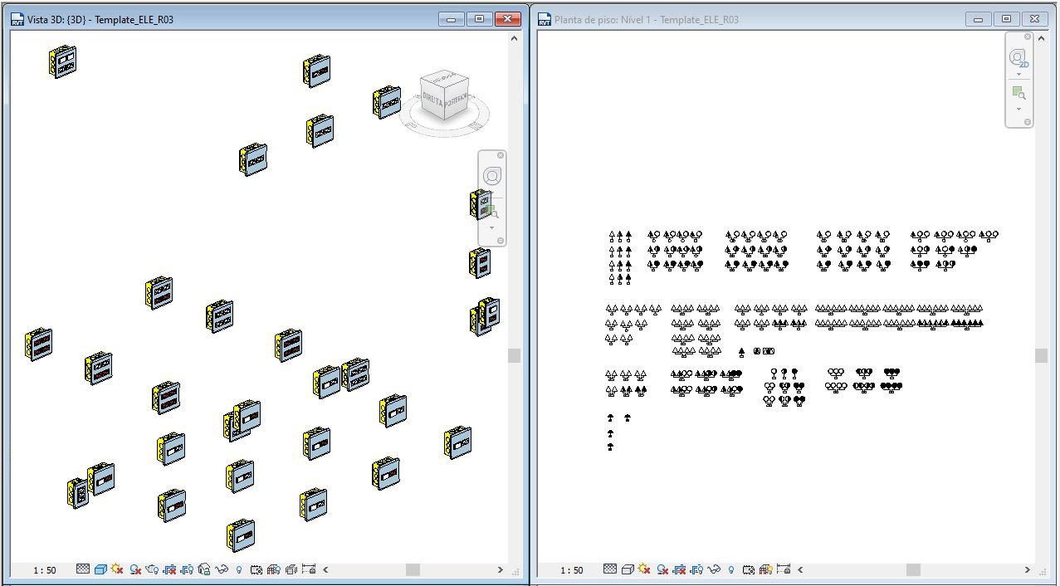Viewport: 1060px width, 586px height.
Task: Click the Unlocked 3D View icon
Action: [x=203, y=569]
